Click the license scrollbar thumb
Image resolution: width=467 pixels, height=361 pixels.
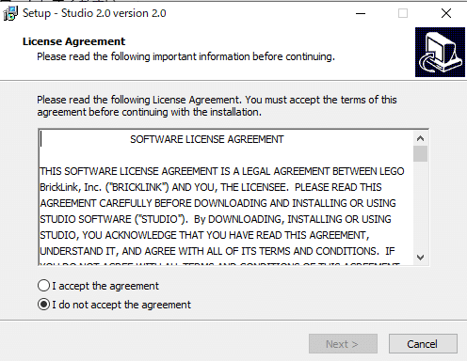(420, 153)
